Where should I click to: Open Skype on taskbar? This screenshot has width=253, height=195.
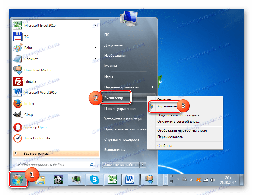(x=94, y=180)
